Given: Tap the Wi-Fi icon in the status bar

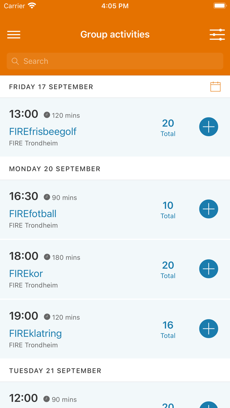Looking at the screenshot, I should [x=31, y=5].
